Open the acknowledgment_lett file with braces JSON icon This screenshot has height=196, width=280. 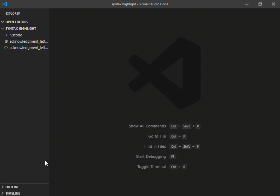[24, 48]
